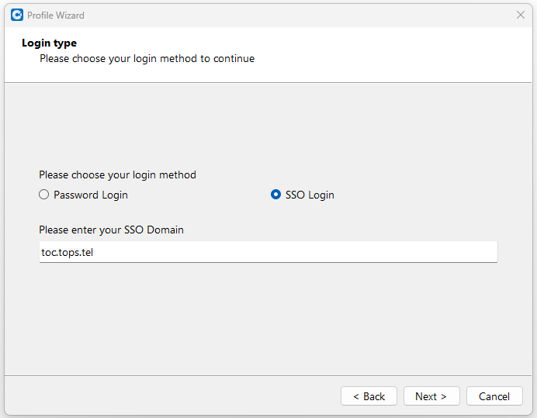
Task: Place cursor at empty end of SSO Domain field
Action: (x=388, y=251)
